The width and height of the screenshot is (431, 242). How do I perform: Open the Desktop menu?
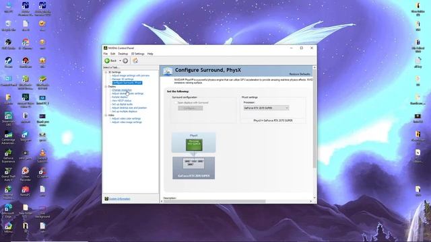click(123, 54)
